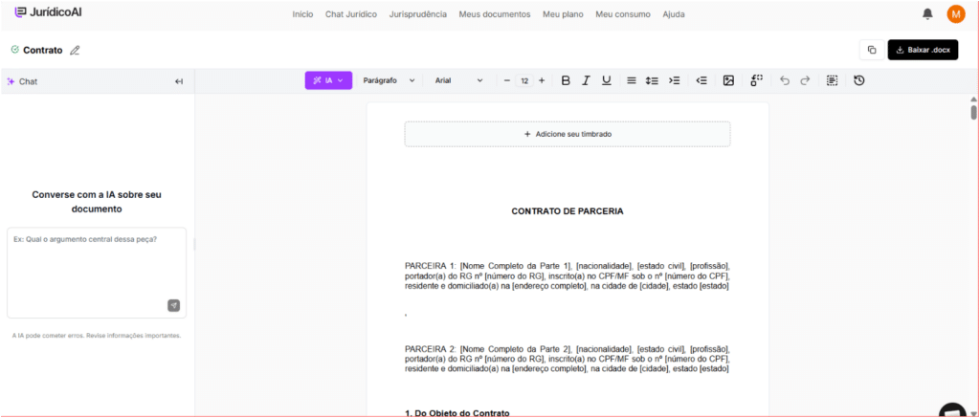Open the support chat bubble
The height and width of the screenshot is (418, 980).
coord(952,411)
